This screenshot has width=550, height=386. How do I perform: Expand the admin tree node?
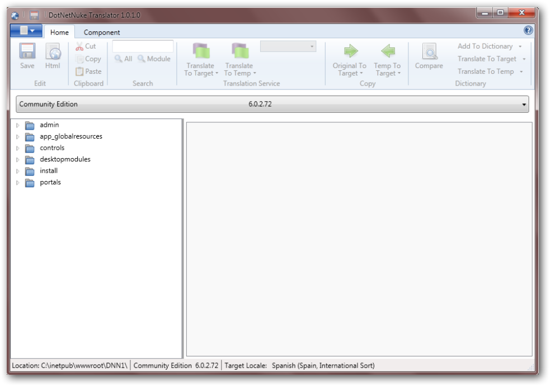click(x=17, y=125)
